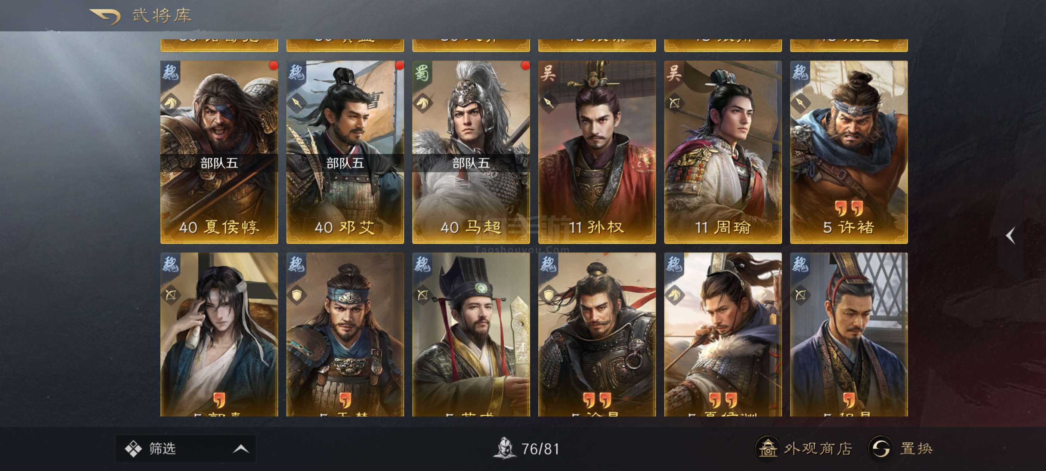Image resolution: width=1046 pixels, height=471 pixels.
Task: Click the 吴 faction badge on 孙权 card
Action: click(x=548, y=74)
